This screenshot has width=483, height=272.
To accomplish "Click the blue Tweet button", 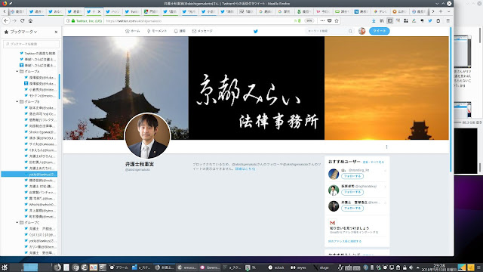I will [379, 31].
